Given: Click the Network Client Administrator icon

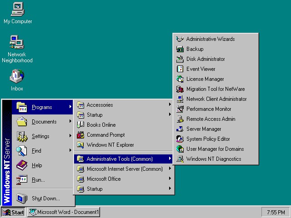Looking at the screenshot, I should point(180,99).
